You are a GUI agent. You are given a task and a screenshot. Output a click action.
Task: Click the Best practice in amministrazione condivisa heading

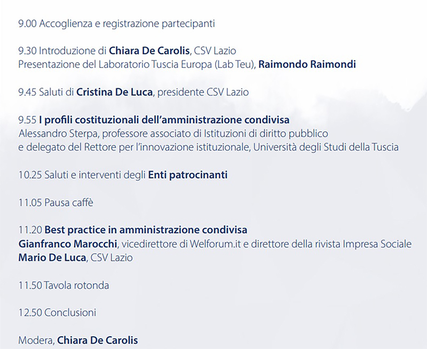(146, 230)
